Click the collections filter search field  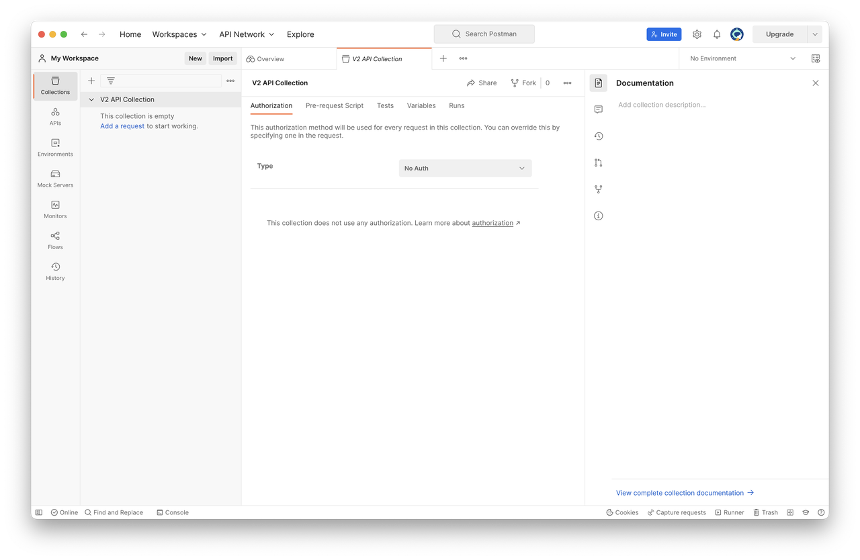pyautogui.click(x=161, y=81)
